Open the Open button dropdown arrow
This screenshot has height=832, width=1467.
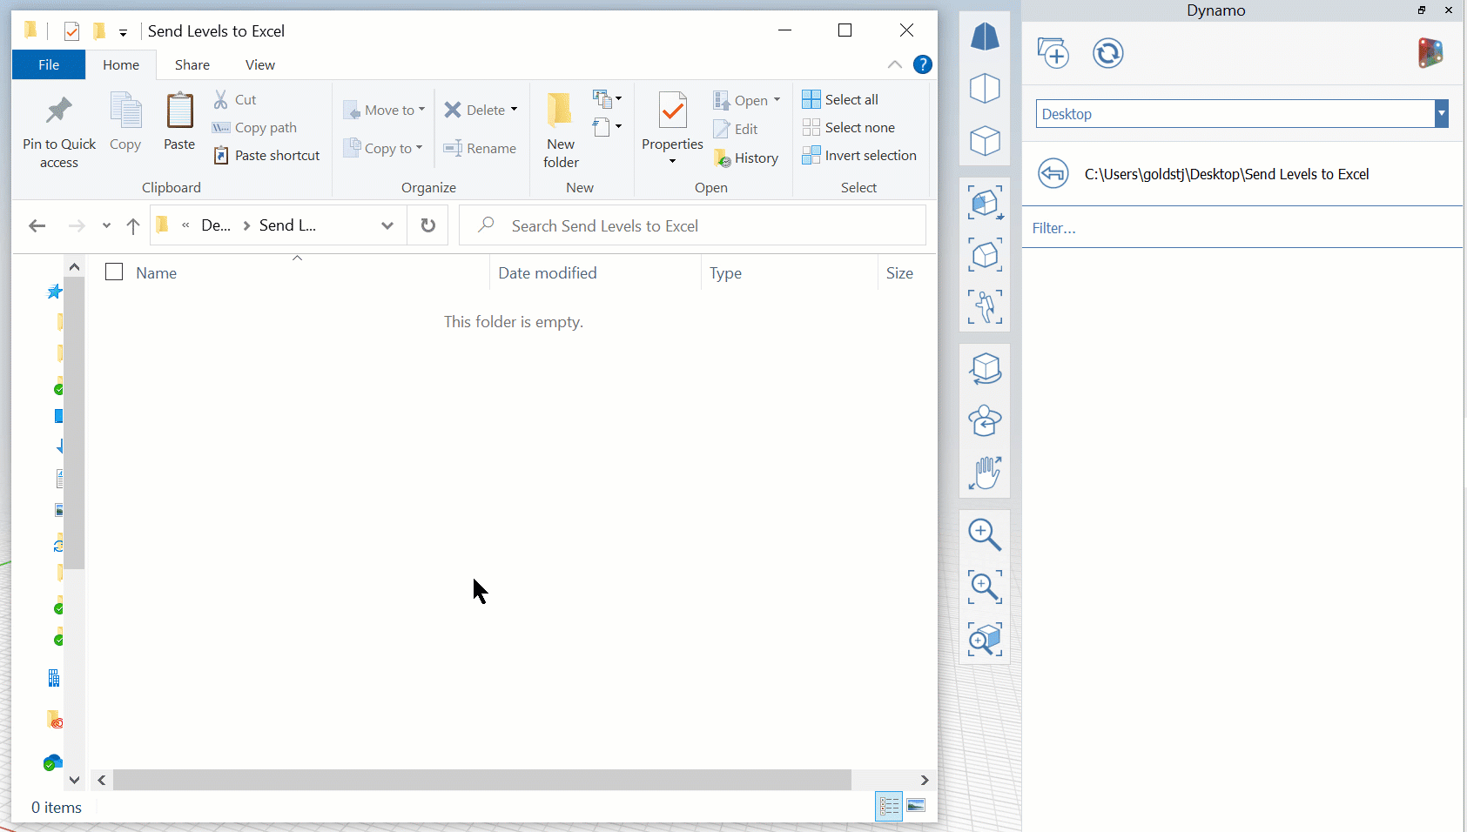777,100
